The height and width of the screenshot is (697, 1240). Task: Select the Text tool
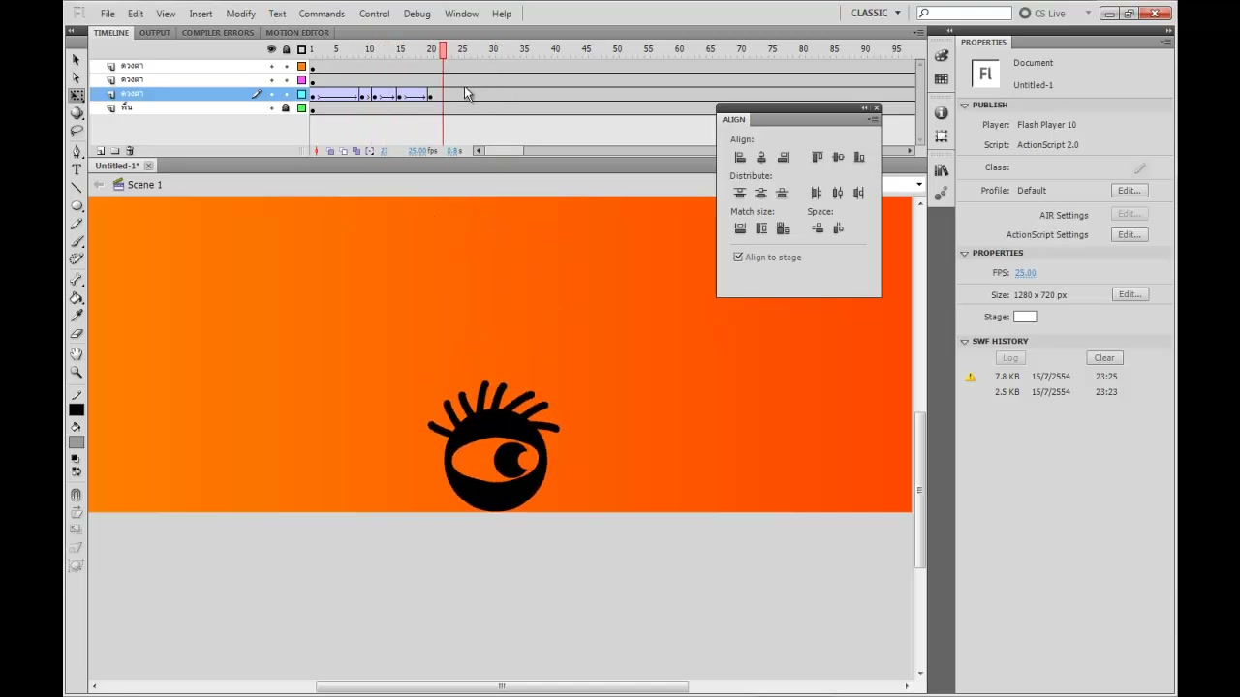[x=77, y=169]
